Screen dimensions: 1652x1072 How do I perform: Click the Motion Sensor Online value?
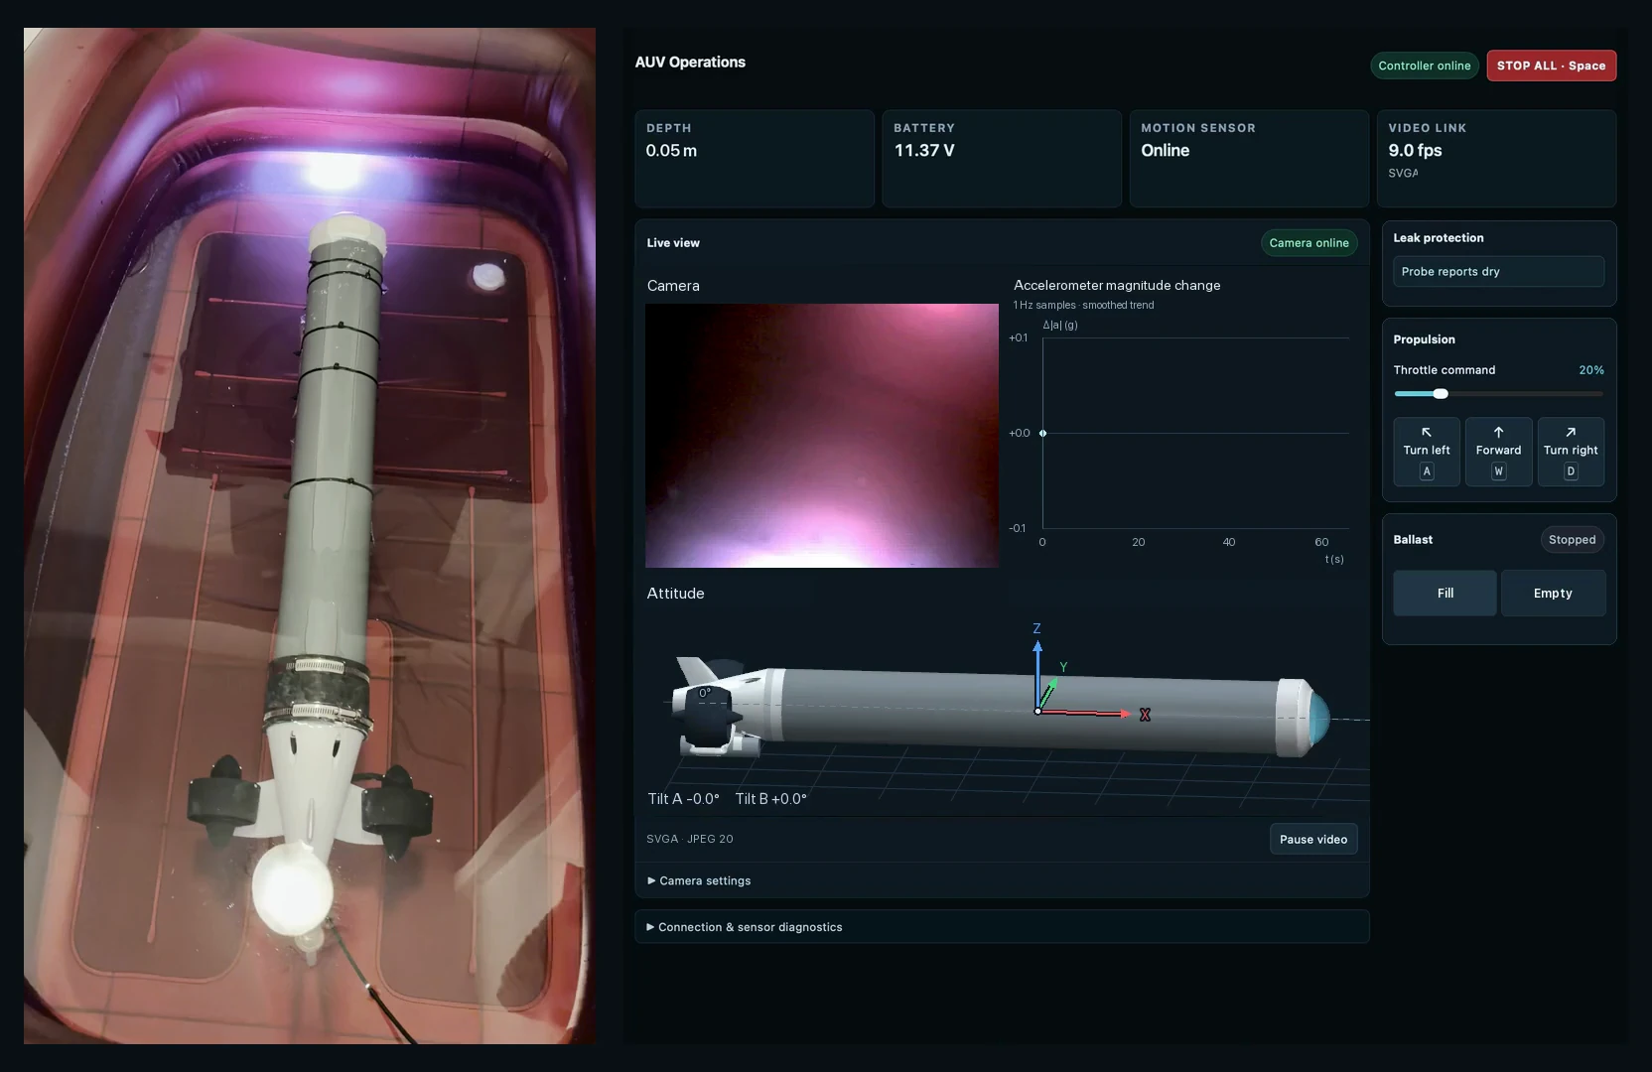tap(1165, 151)
